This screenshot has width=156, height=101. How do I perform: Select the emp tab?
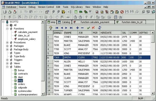tap(51, 22)
